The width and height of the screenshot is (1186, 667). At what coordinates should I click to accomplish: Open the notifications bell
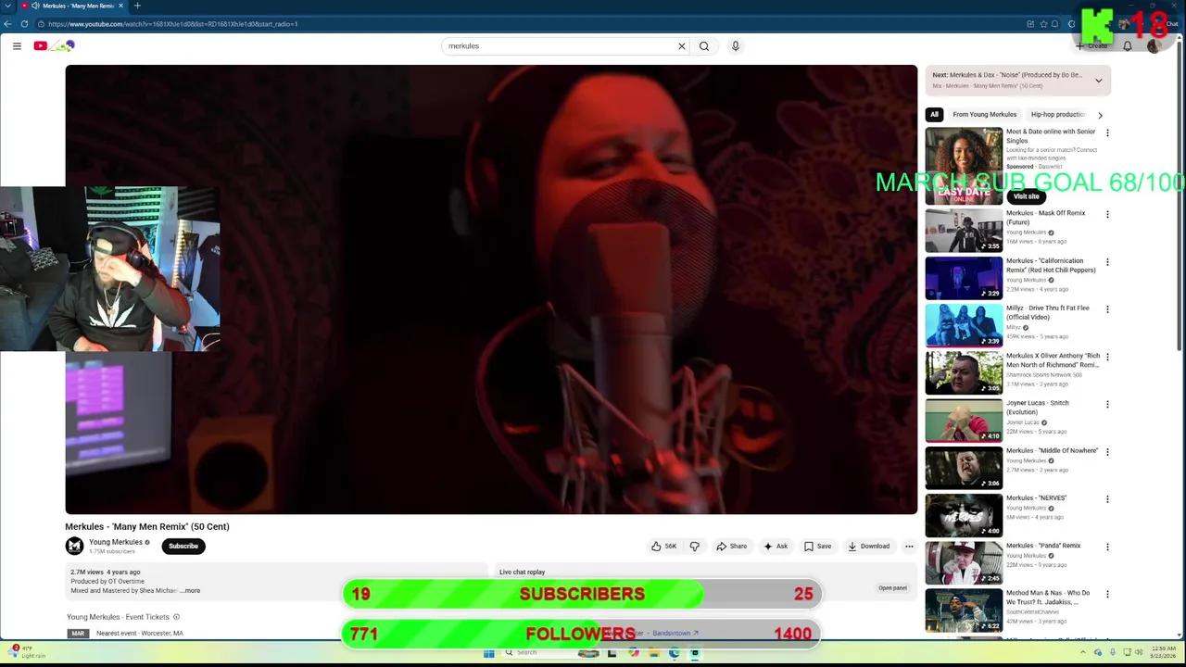[x=1128, y=45]
